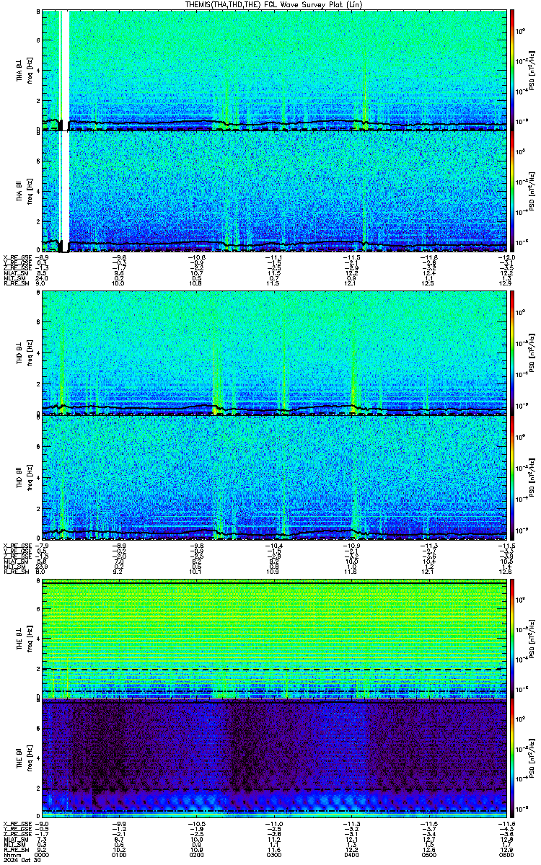
Task: Click the THA B-parallel freq [Hz] axis label
Action: tap(29, 191)
